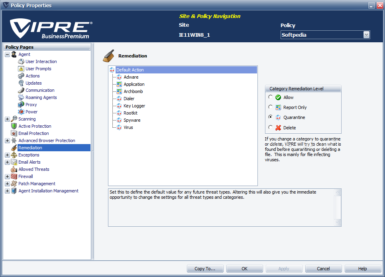Expand the Firewall tree node
Screen dimensions: 385x277
point(7,177)
